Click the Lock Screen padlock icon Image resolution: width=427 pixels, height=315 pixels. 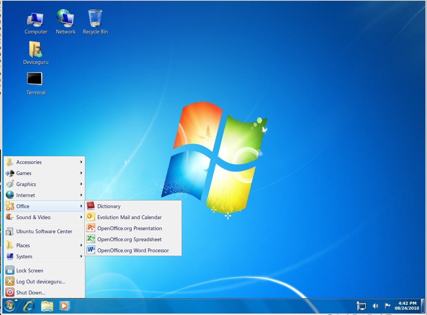tap(10, 270)
